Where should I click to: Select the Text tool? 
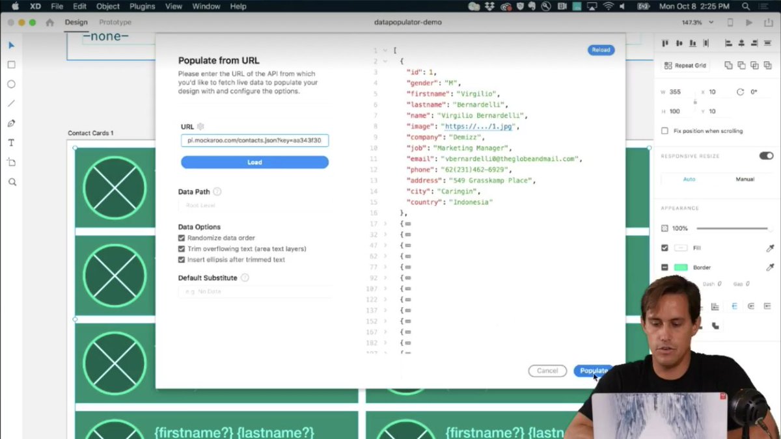point(12,142)
